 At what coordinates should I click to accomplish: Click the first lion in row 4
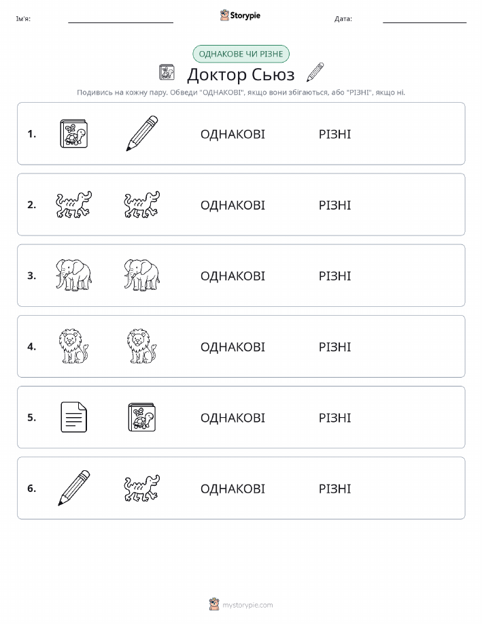coord(73,346)
